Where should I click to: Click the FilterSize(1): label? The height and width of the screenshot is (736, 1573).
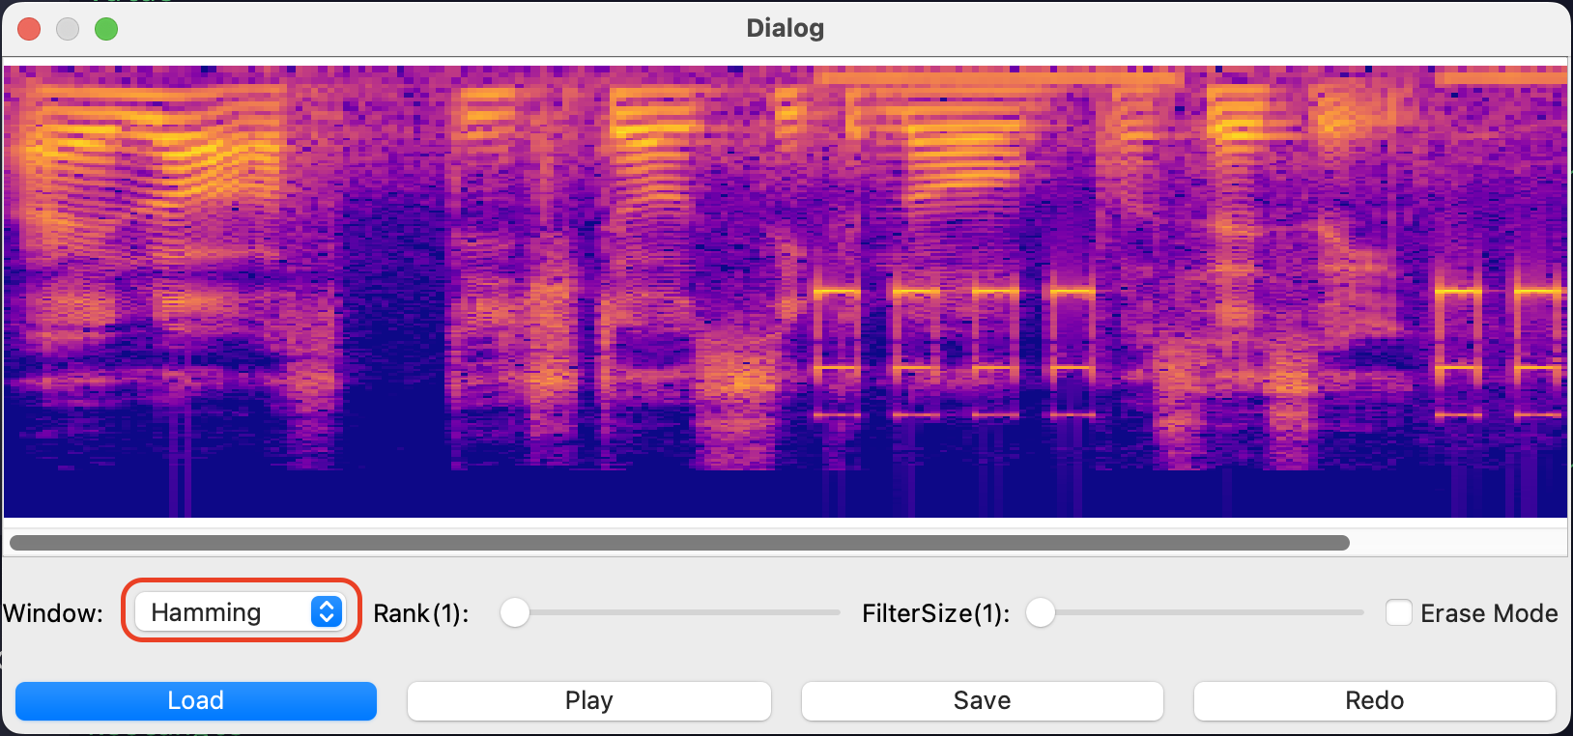pos(936,613)
